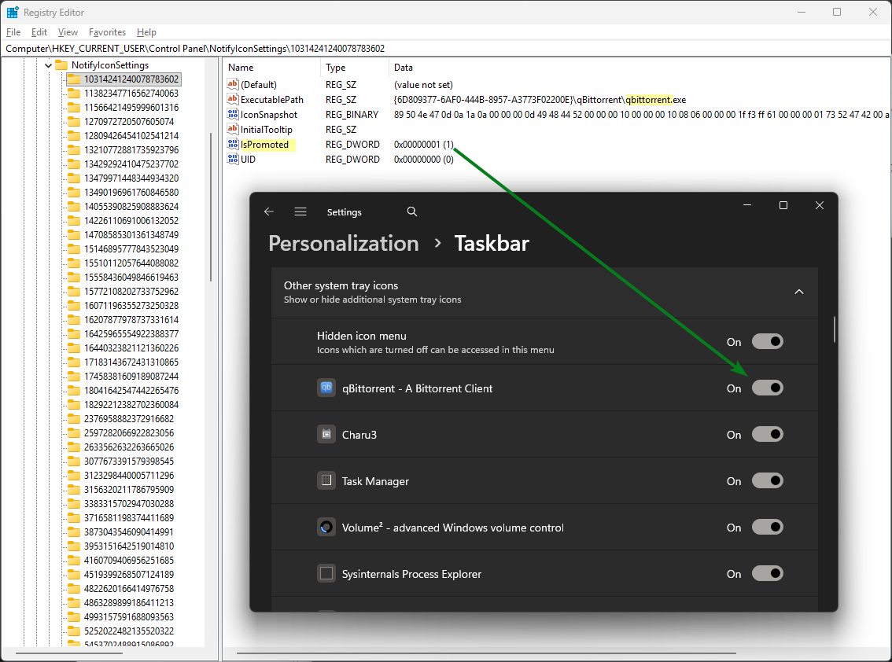Click the Settings window vertical scrollbar
Screen dimensions: 892x662
834,330
